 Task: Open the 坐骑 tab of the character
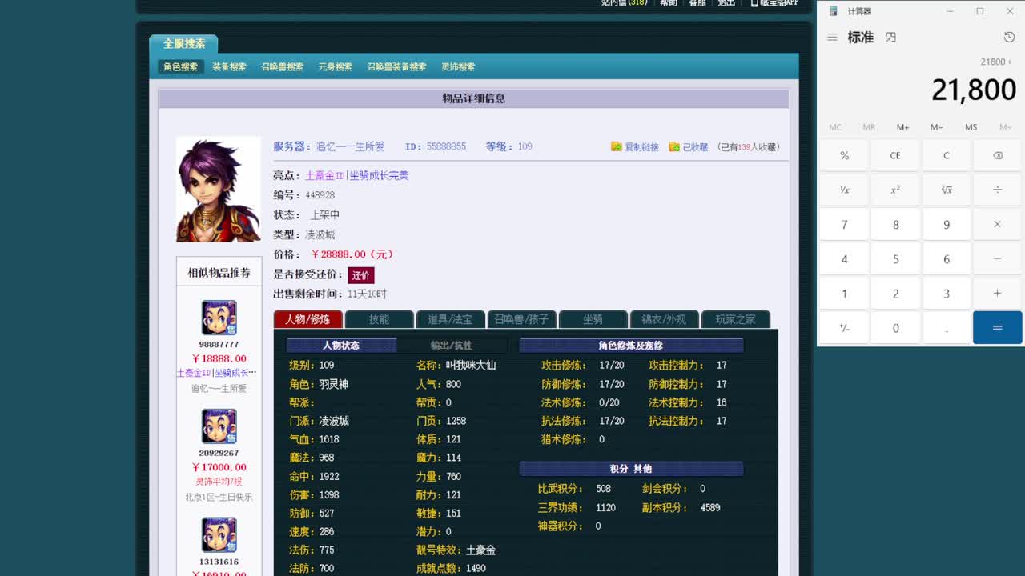593,318
